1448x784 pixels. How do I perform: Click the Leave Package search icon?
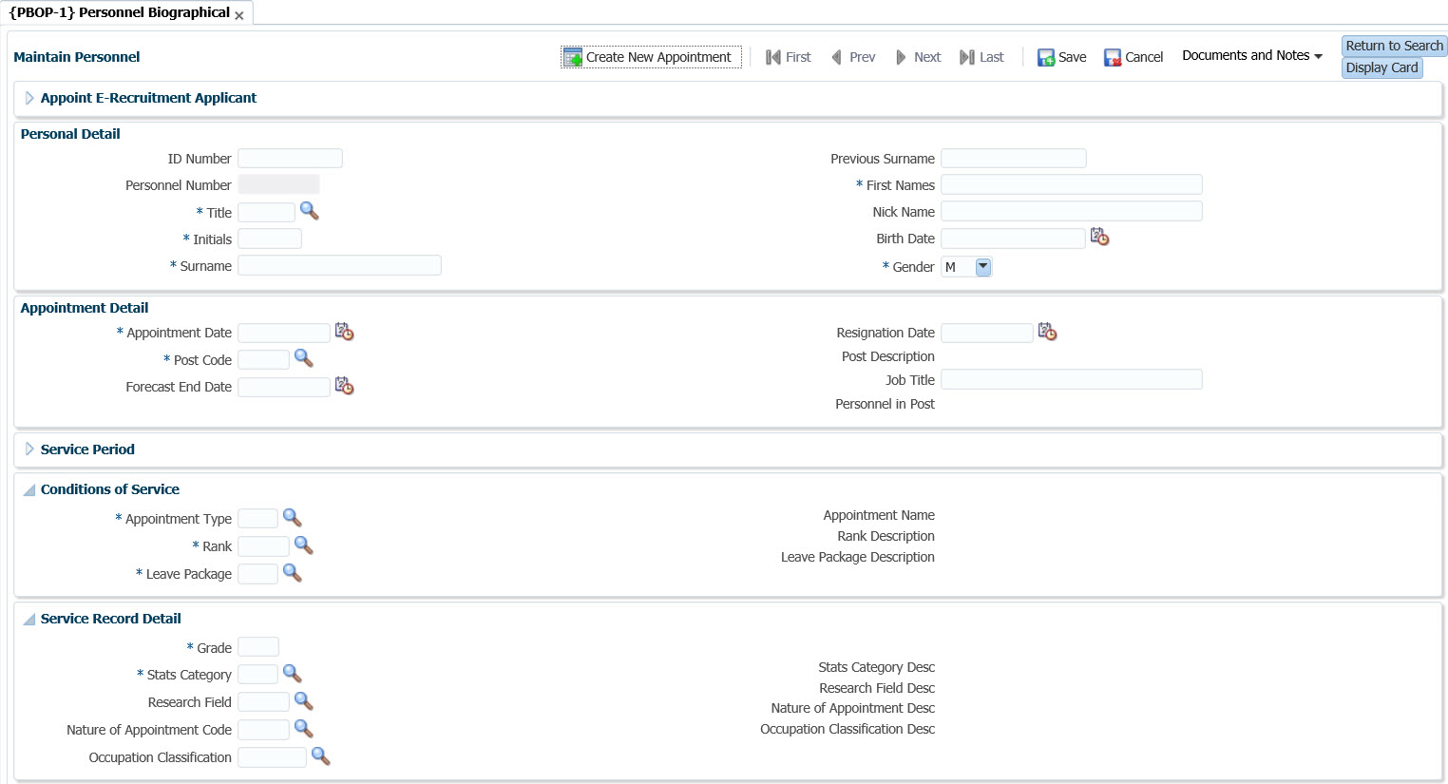coord(292,573)
